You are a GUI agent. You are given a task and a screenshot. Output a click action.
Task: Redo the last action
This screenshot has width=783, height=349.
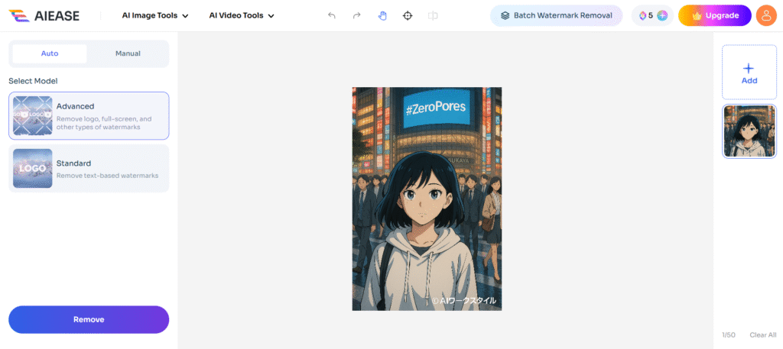(x=356, y=15)
